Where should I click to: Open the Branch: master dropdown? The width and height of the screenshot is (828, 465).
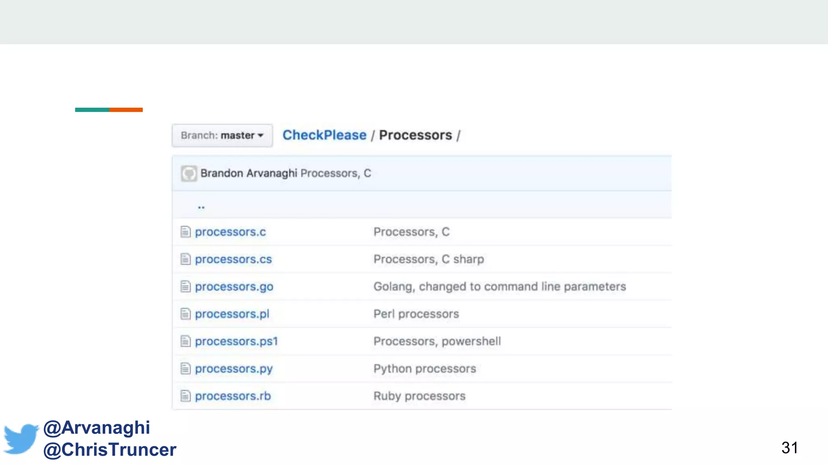coord(222,135)
